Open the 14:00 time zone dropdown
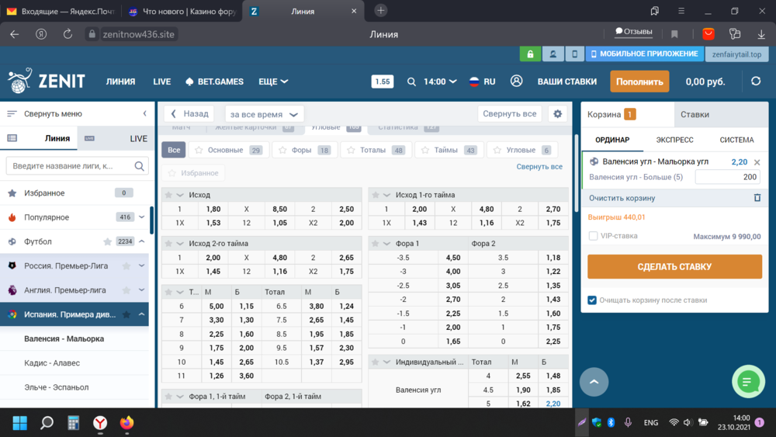Viewport: 776px width, 437px height. point(439,82)
